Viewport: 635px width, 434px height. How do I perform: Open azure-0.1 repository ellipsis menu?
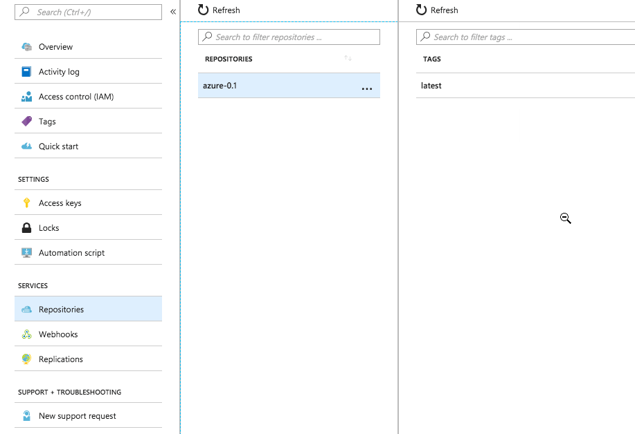point(367,88)
